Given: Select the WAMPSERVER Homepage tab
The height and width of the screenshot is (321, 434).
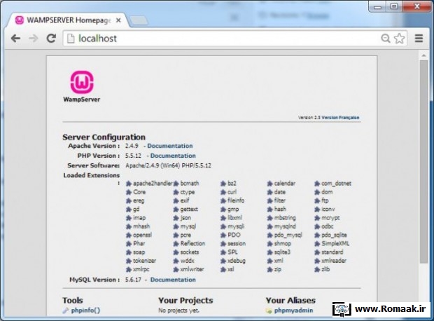Looking at the screenshot, I should point(69,20).
